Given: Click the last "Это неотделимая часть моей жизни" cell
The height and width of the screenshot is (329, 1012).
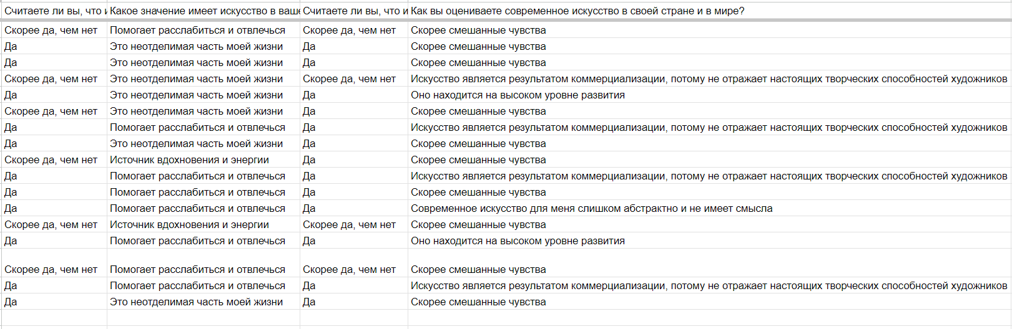Looking at the screenshot, I should 204,302.
